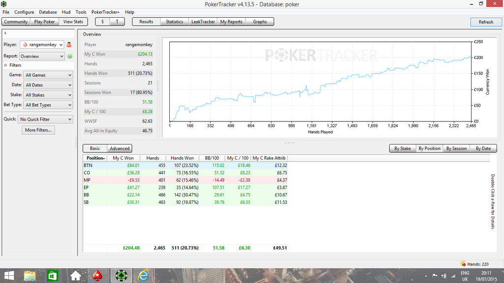
Task: Open the Player dropdown
Action: coord(42,45)
